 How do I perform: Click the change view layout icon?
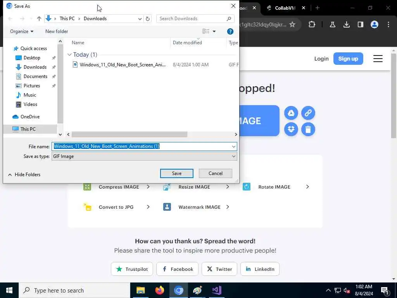coord(206,31)
